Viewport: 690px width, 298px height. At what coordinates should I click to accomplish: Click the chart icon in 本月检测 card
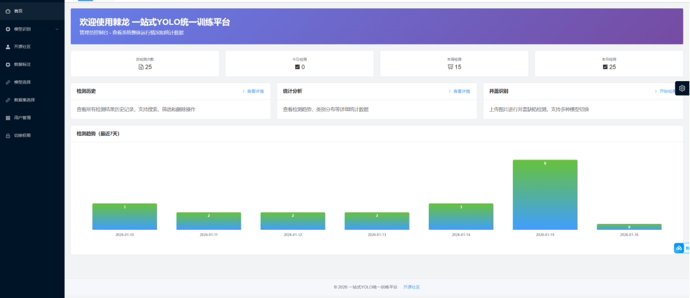pos(605,67)
